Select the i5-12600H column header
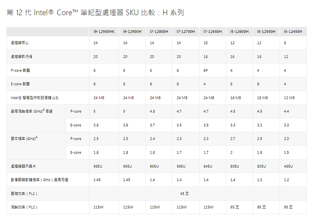The height and width of the screenshot is (220, 312). point(239,32)
